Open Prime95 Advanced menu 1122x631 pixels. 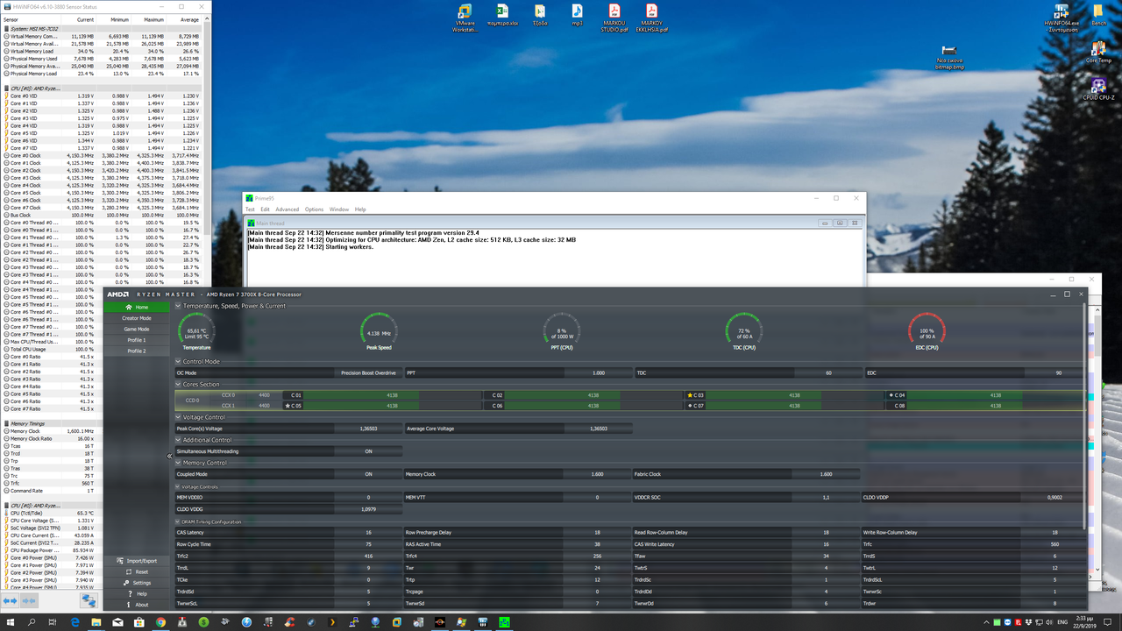[287, 209]
